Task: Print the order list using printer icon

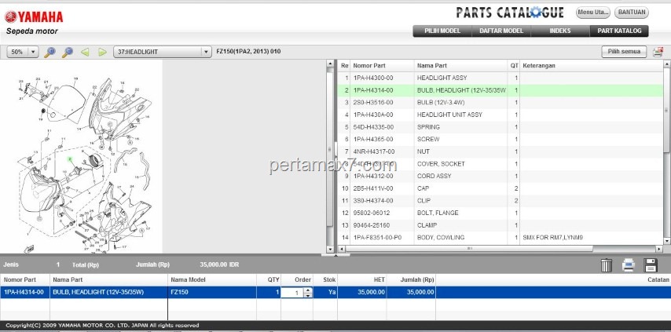Action: (x=629, y=265)
